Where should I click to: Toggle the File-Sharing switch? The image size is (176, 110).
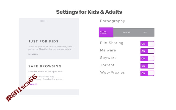(x=147, y=44)
